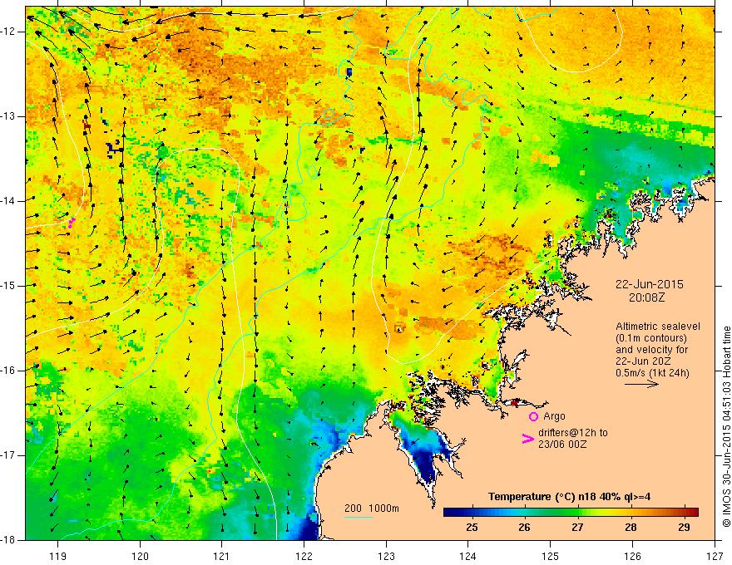Click the '125' longitude axis label
Image resolution: width=732 pixels, height=565 pixels.
(x=551, y=556)
